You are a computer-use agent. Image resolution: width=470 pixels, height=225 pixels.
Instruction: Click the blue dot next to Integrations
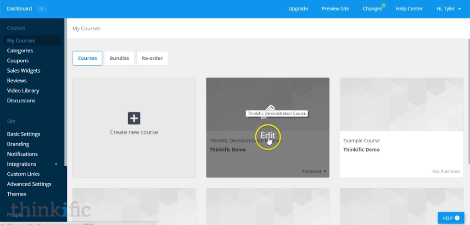pos(56,164)
